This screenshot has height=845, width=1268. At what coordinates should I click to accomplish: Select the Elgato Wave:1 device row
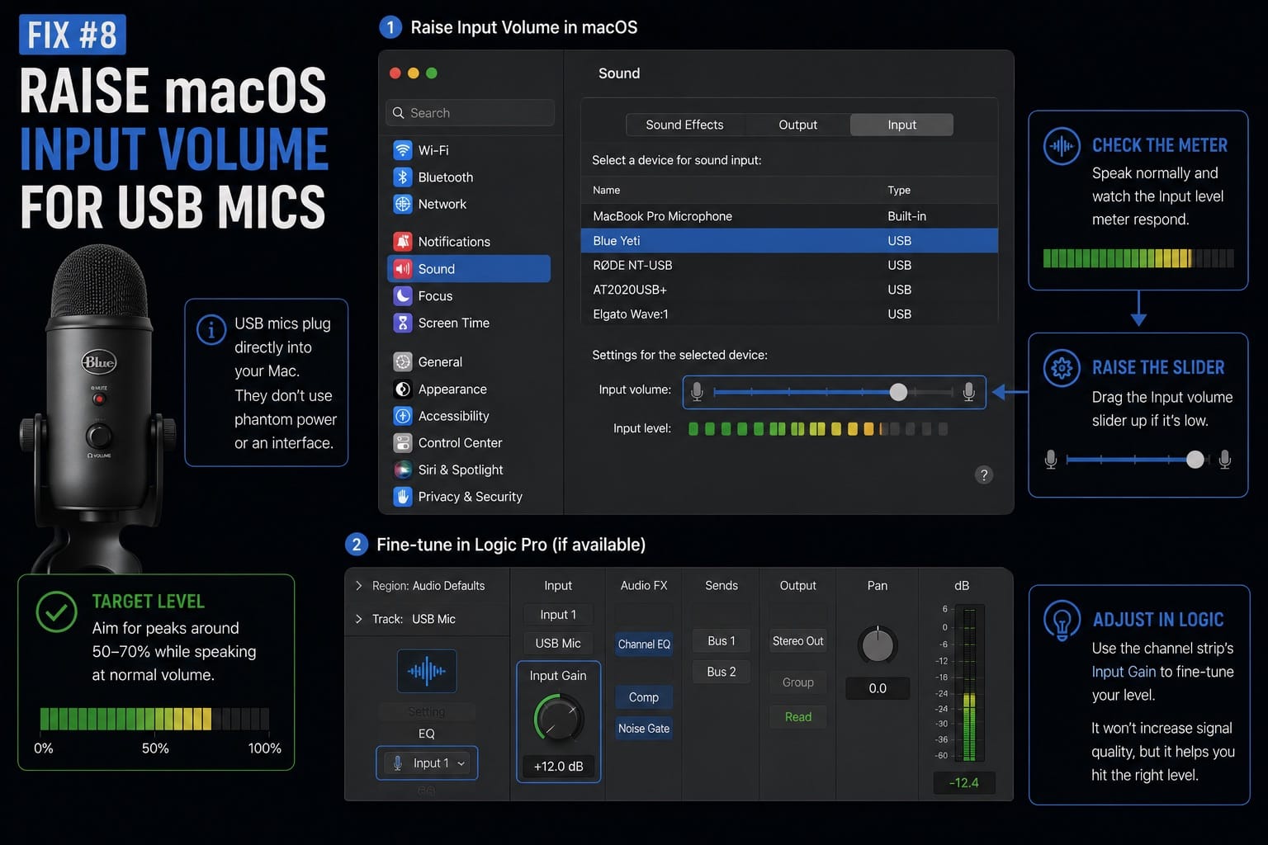click(x=789, y=314)
